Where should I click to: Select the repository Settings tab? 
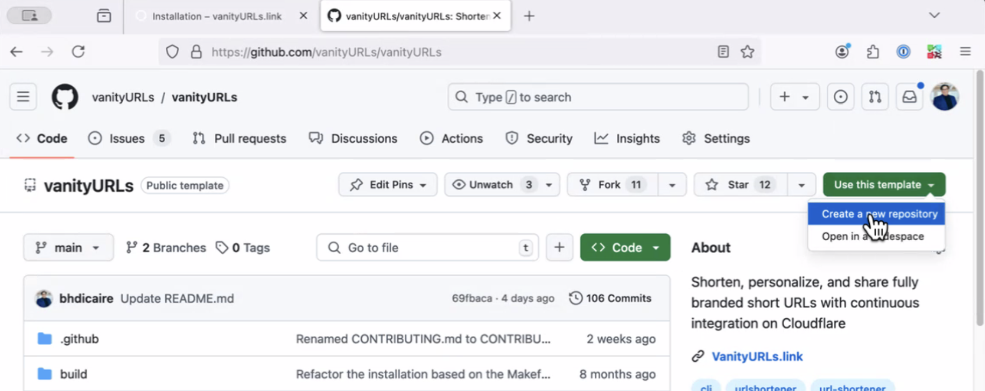[x=716, y=138]
